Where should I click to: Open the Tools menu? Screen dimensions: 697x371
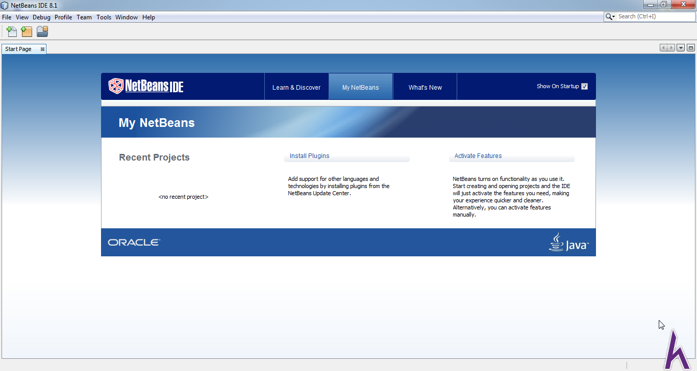pos(104,17)
